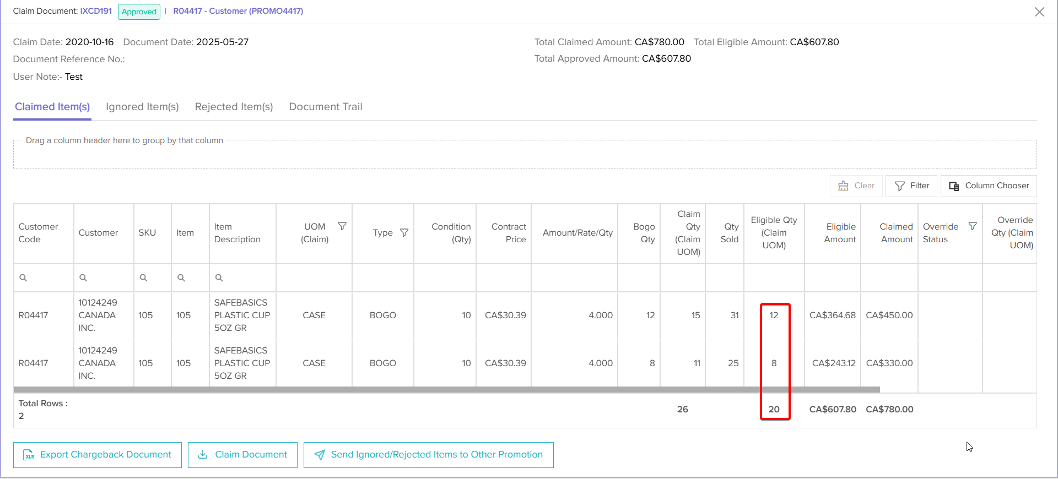Select the Claimed Item(s) tab

click(x=52, y=107)
